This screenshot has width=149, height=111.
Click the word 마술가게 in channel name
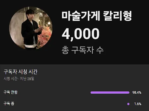coord(81,16)
